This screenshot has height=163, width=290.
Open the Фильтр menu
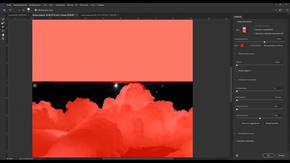(x=70, y=5)
